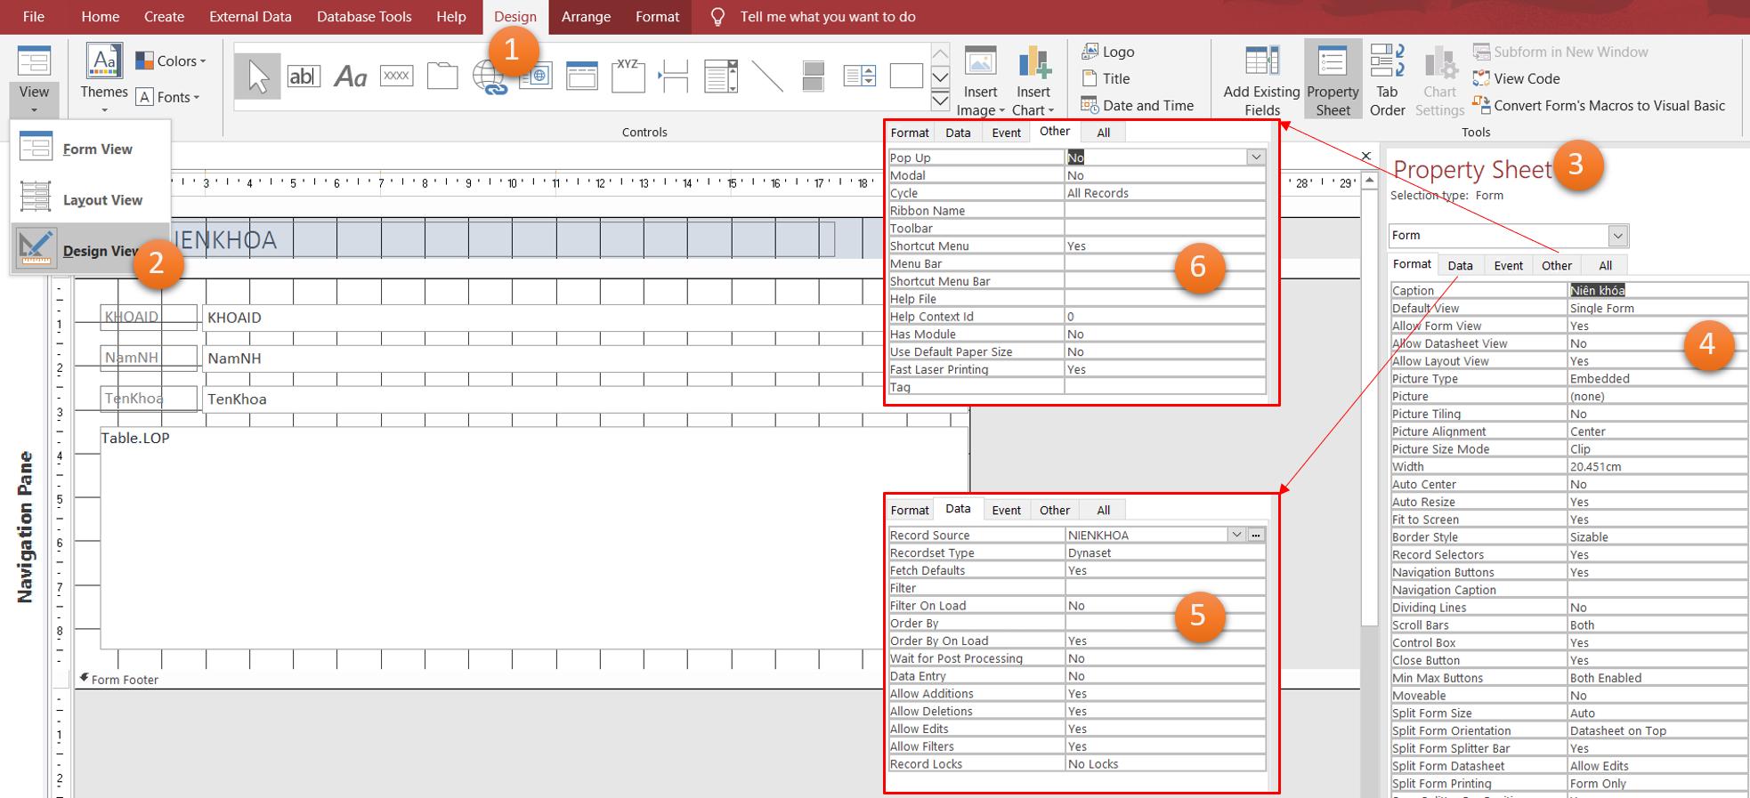
Task: Pick the Combo Box control
Action: [x=720, y=77]
